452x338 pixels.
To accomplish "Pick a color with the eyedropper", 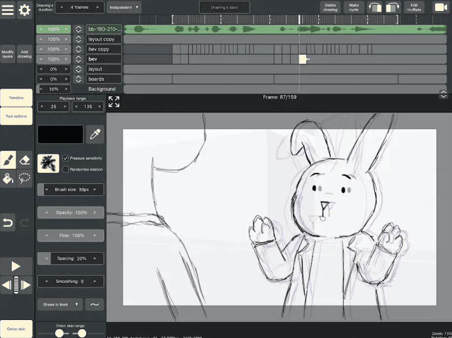I will pos(95,134).
